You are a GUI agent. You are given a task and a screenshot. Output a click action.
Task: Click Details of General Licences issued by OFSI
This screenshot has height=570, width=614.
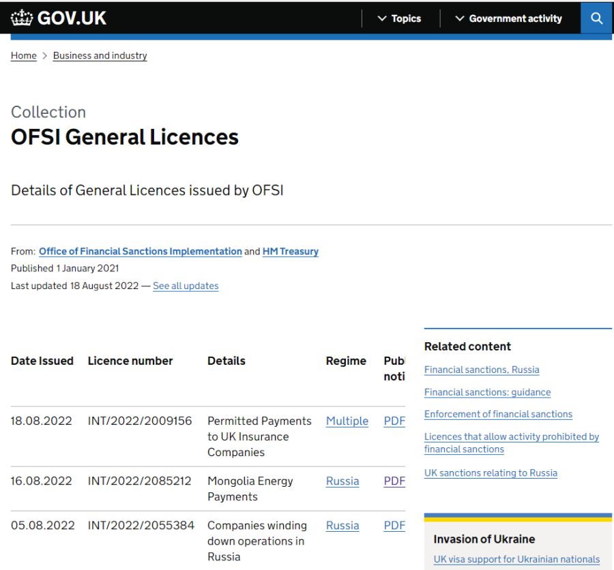(x=147, y=190)
